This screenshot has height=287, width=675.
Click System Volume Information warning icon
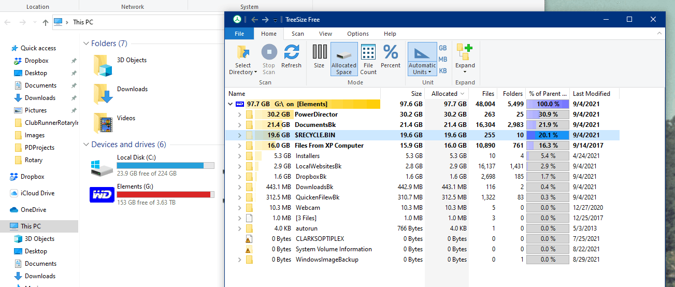click(249, 249)
